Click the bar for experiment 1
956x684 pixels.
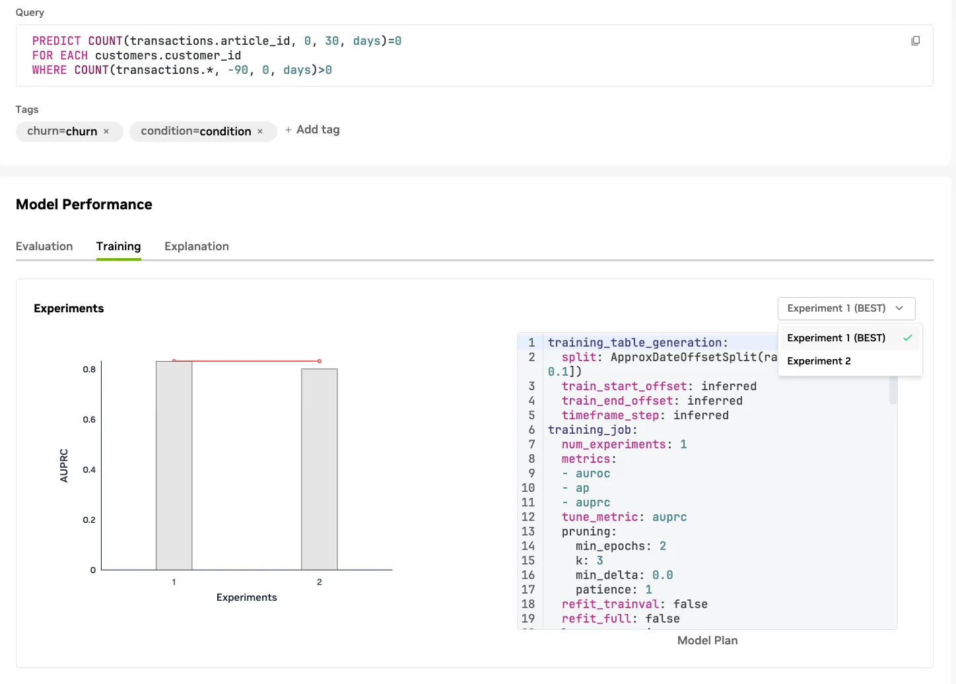(174, 465)
